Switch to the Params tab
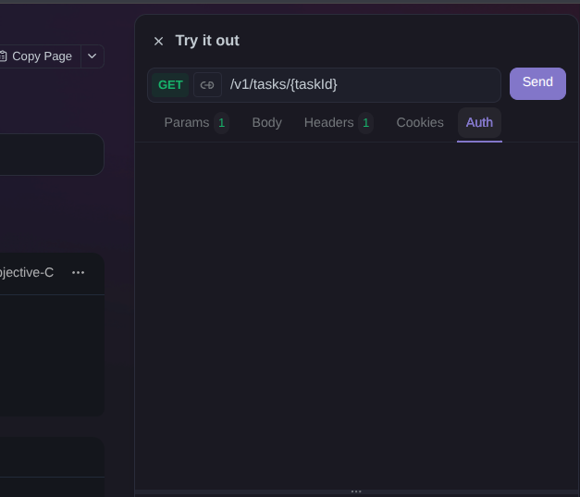This screenshot has height=497, width=580. [x=196, y=122]
